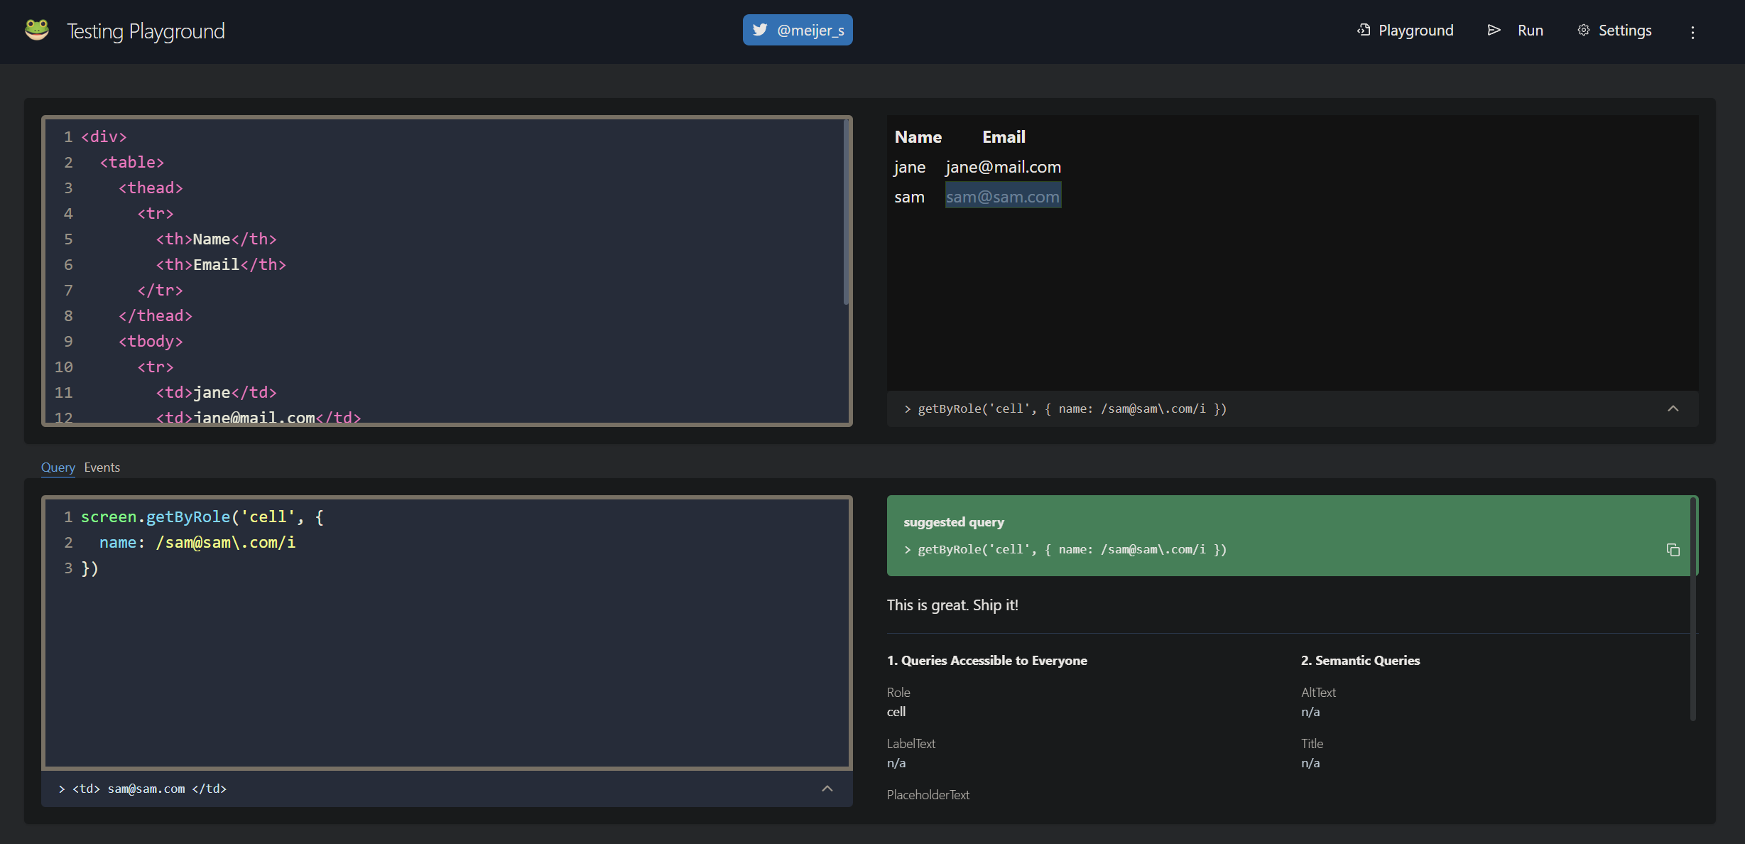This screenshot has width=1745, height=844.
Task: Collapse the td result chevron below editor
Action: tap(827, 789)
